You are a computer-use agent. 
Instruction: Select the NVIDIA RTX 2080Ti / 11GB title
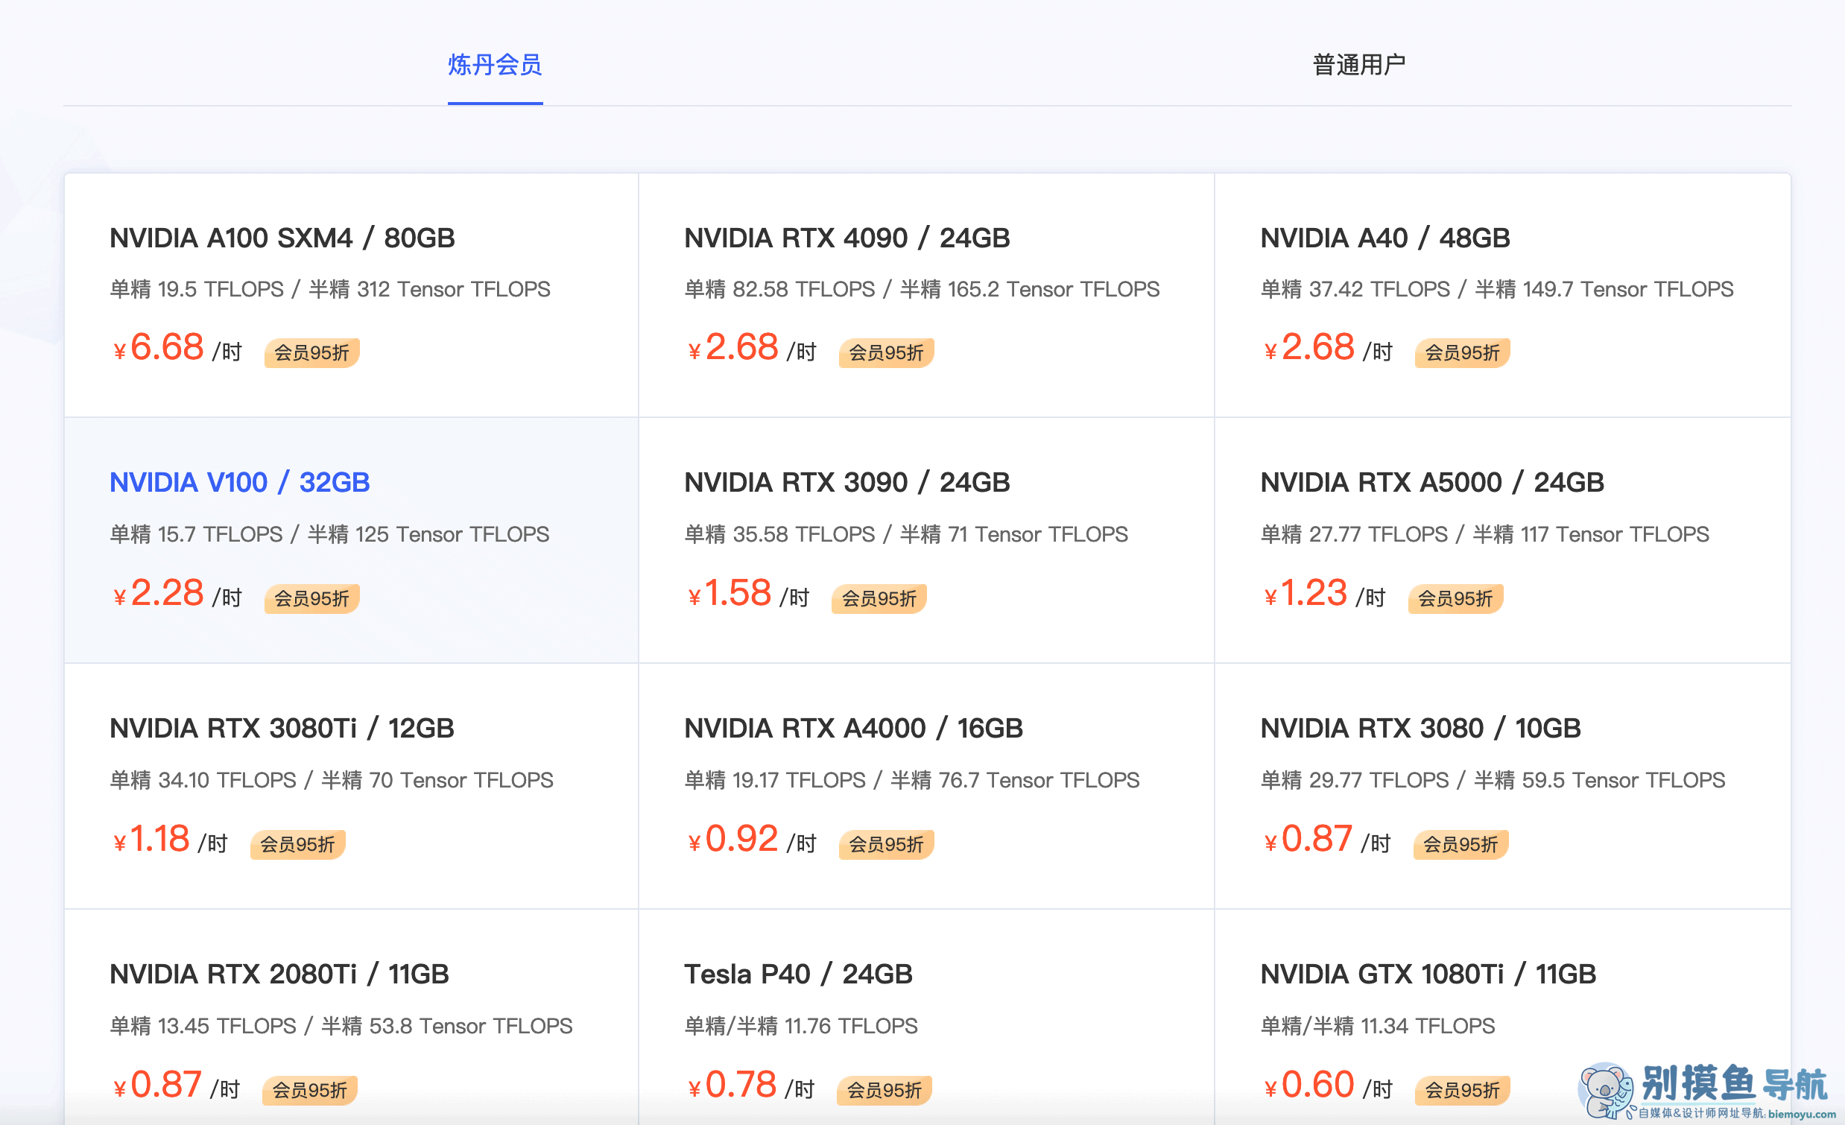click(279, 975)
